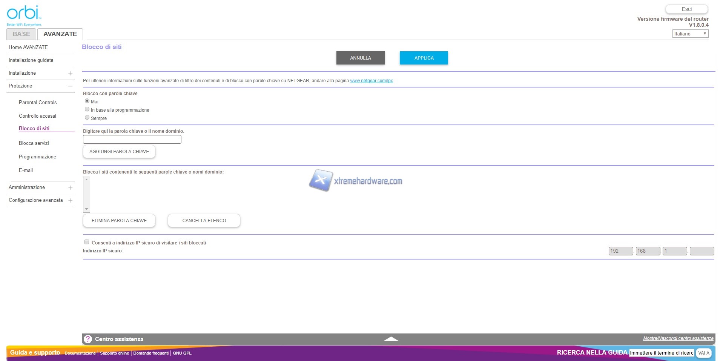Open the Italiano language dropdown
723x361 pixels.
[690, 34]
